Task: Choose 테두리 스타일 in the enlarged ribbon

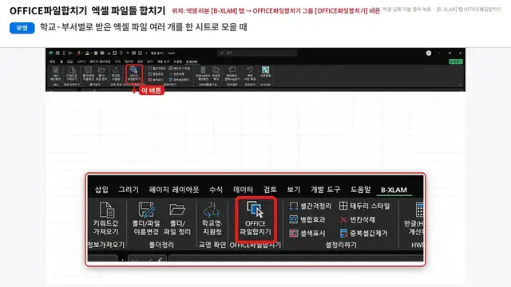Action: (x=364, y=206)
